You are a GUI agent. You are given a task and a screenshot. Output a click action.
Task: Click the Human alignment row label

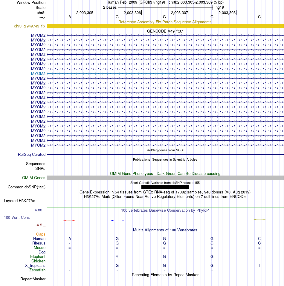pos(39,239)
